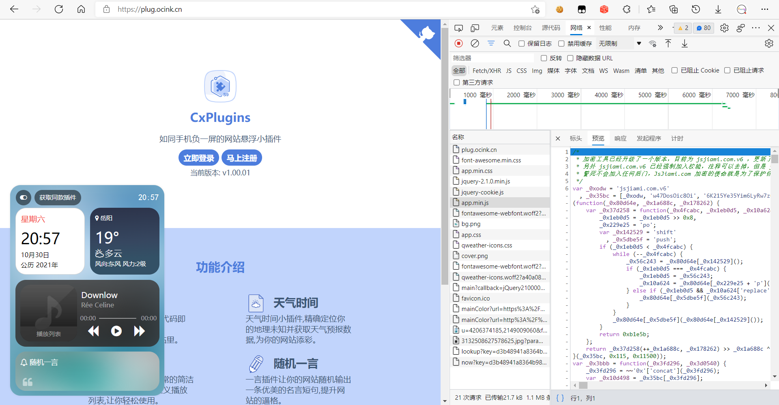Screen dimensions: 779x405
Task: Click 获取同款插件 button on widget
Action: 58,198
